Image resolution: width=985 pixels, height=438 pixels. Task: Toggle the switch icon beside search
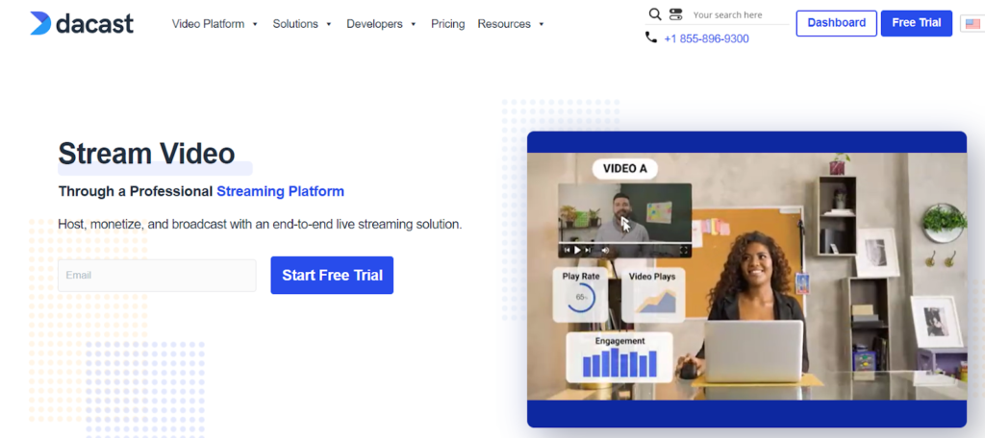pyautogui.click(x=675, y=14)
